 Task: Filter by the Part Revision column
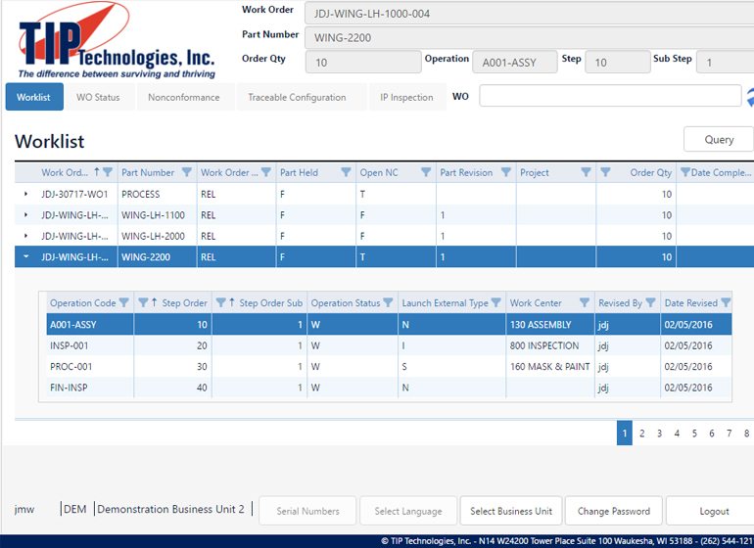point(506,172)
